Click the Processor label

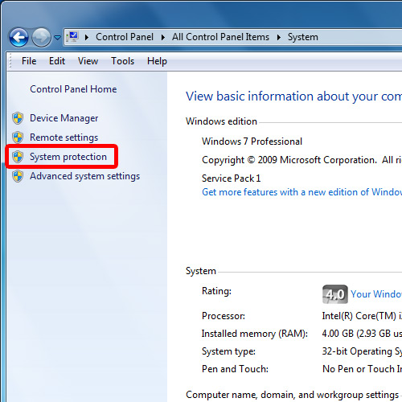(224, 316)
